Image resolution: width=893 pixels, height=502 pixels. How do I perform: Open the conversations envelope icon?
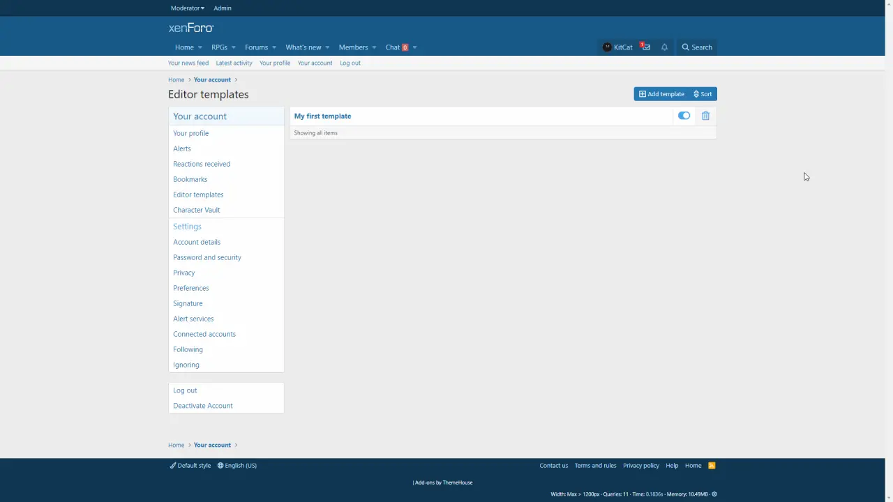(645, 47)
